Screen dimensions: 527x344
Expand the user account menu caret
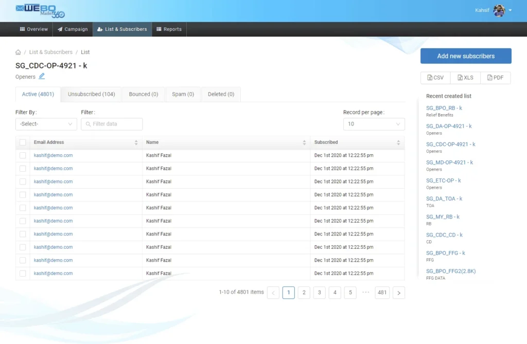(510, 10)
